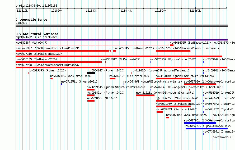This screenshot has height=150, width=235.
Task: Click the red nsv6459221 variant bar
Action: click(159, 112)
